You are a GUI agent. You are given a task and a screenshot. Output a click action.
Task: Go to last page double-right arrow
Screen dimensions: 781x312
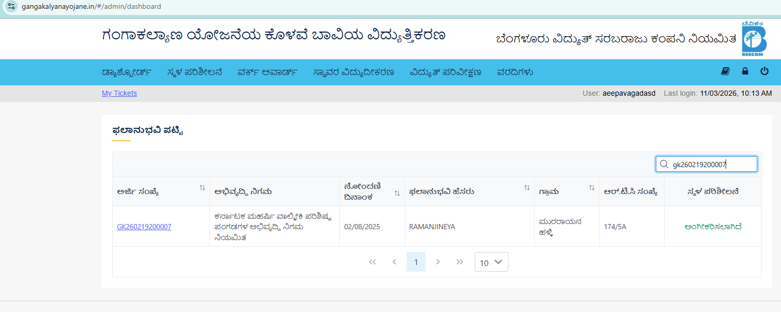tap(460, 262)
